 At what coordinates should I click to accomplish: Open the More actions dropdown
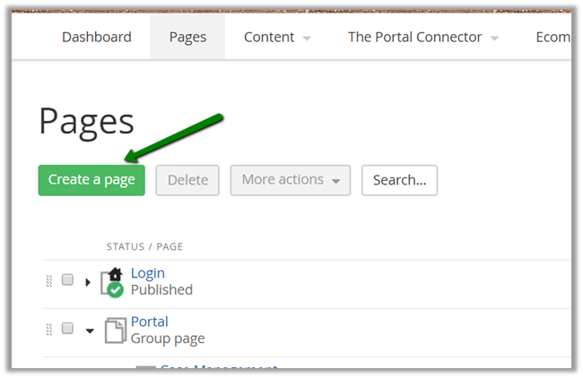[290, 180]
